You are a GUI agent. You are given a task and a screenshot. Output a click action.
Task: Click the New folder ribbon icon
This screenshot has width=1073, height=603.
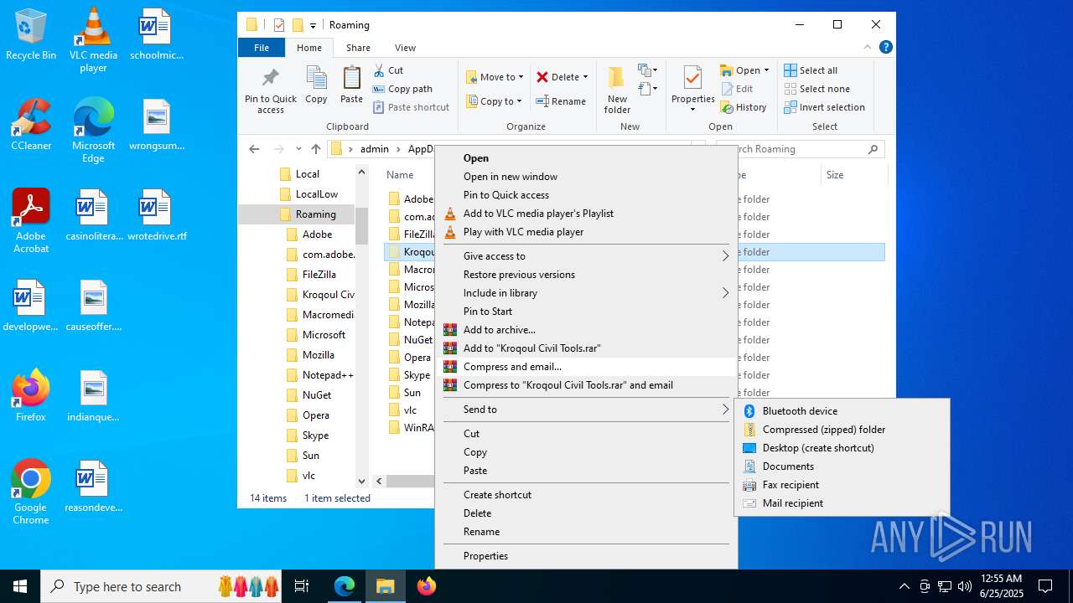pos(617,90)
